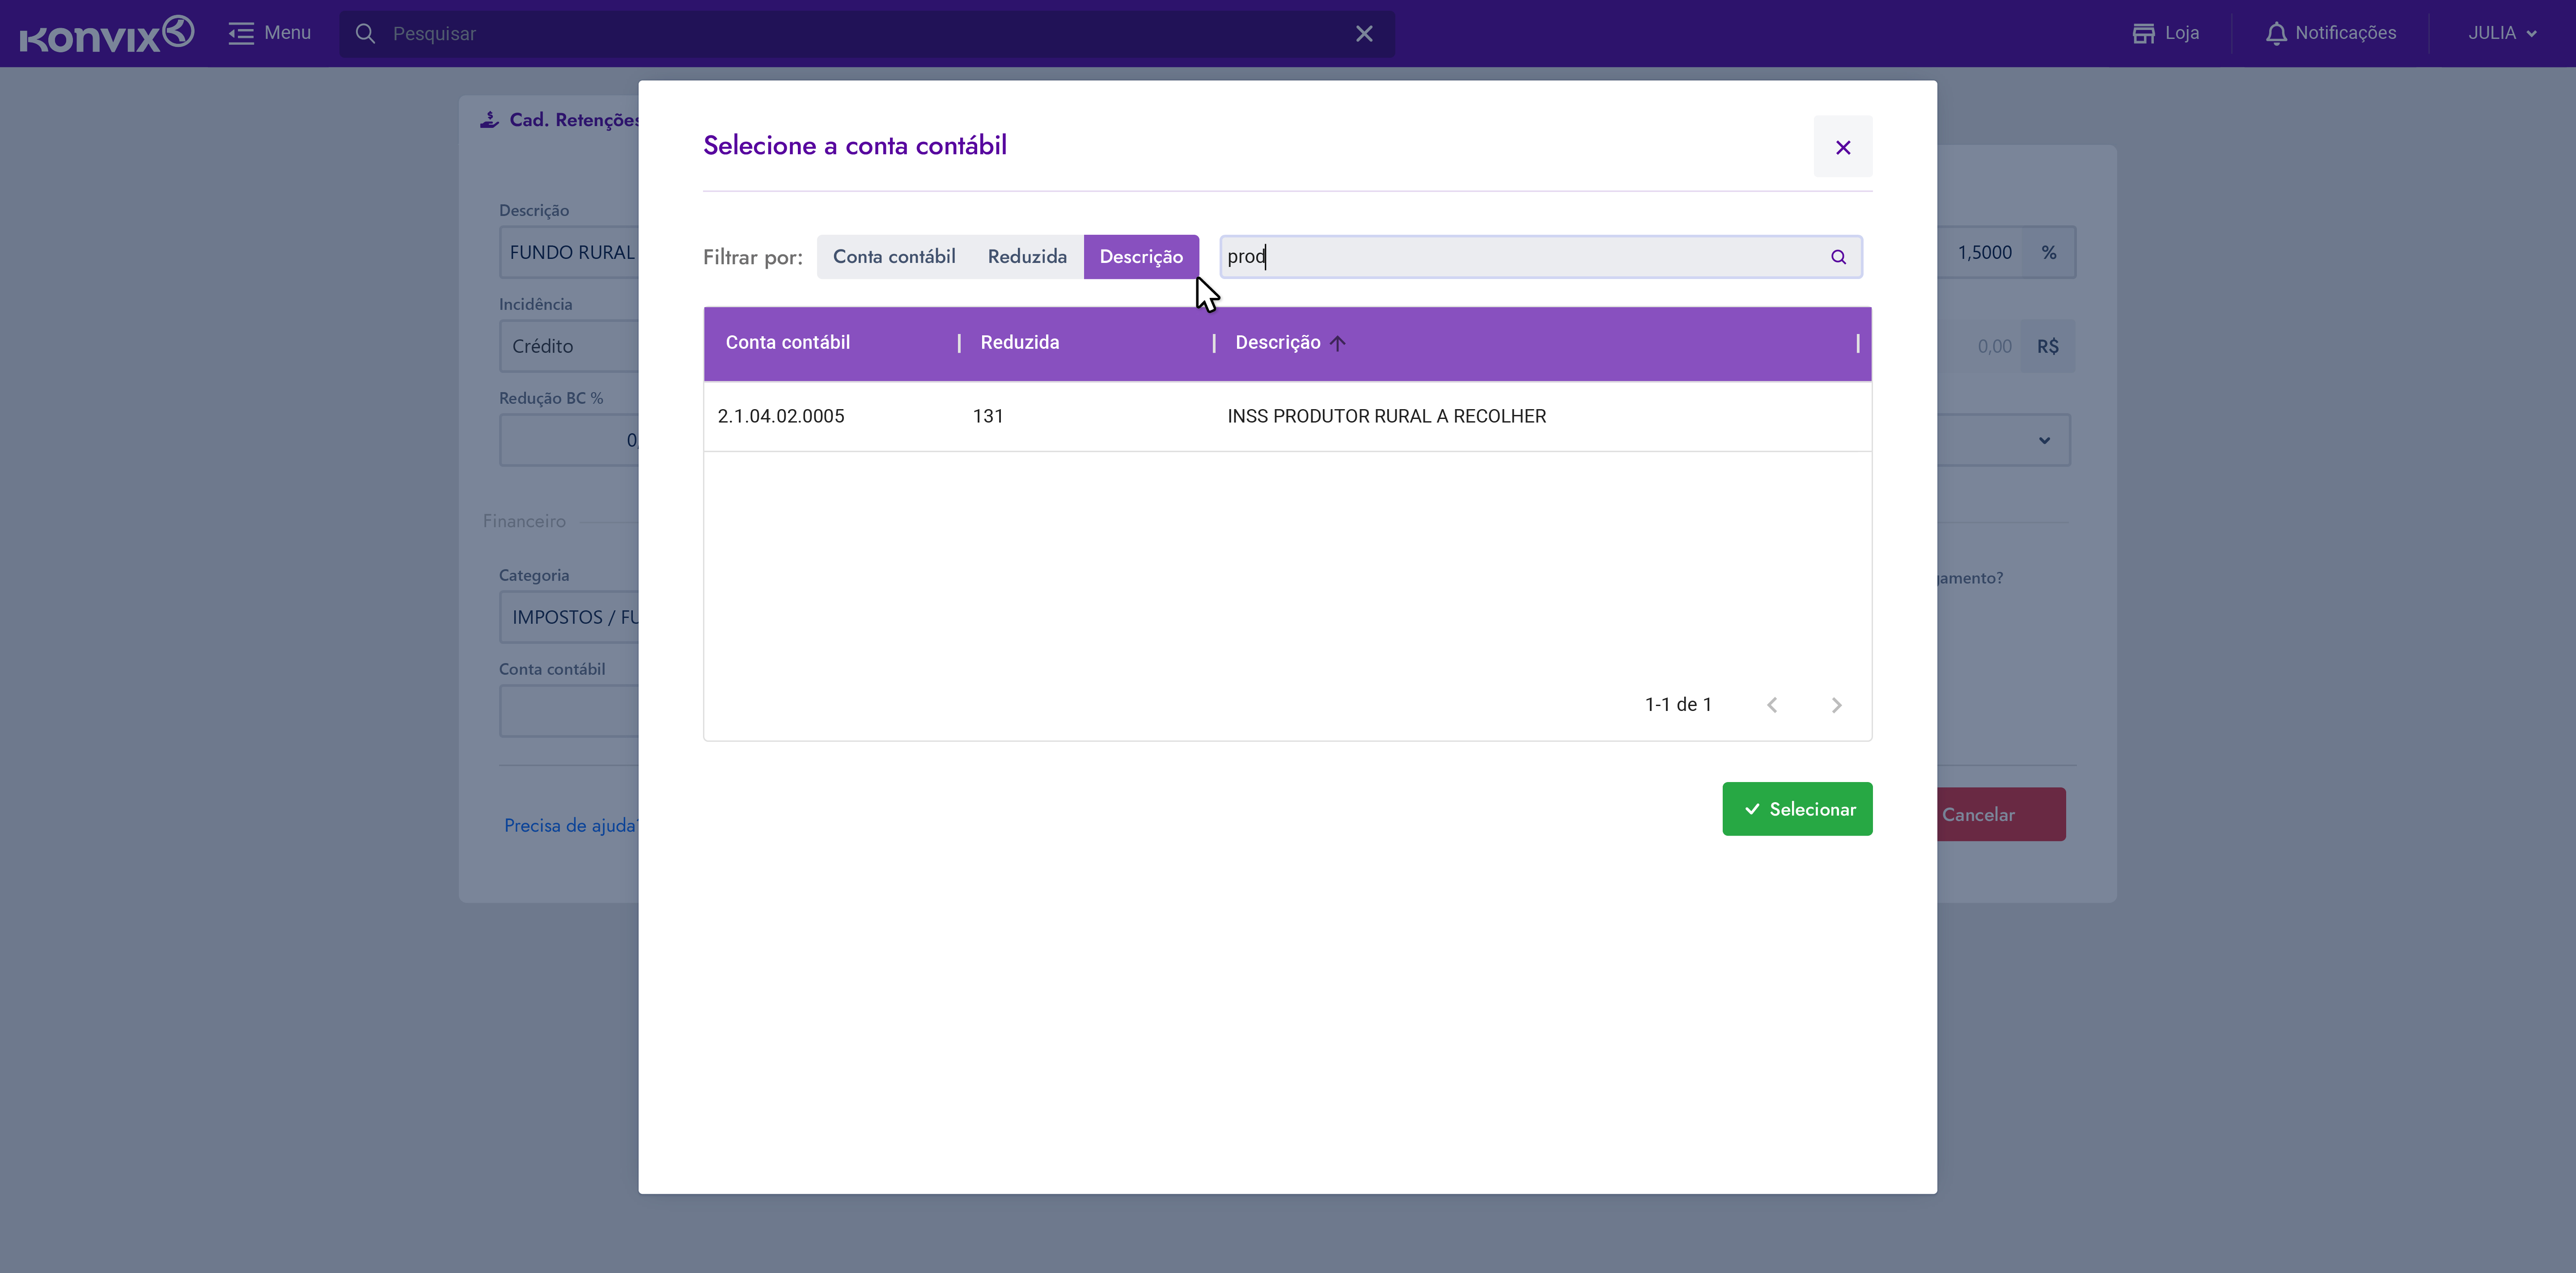Go to previous results page
This screenshot has width=2576, height=1273.
coord(1772,705)
